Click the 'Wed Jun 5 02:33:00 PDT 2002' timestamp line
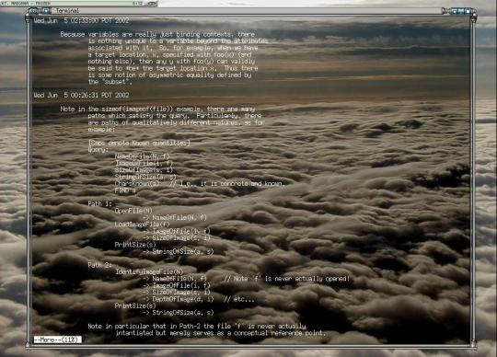The image size is (497, 357). (81, 21)
